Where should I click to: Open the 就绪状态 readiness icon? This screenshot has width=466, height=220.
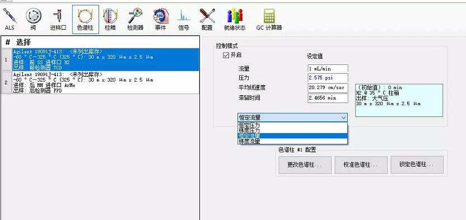click(x=235, y=19)
